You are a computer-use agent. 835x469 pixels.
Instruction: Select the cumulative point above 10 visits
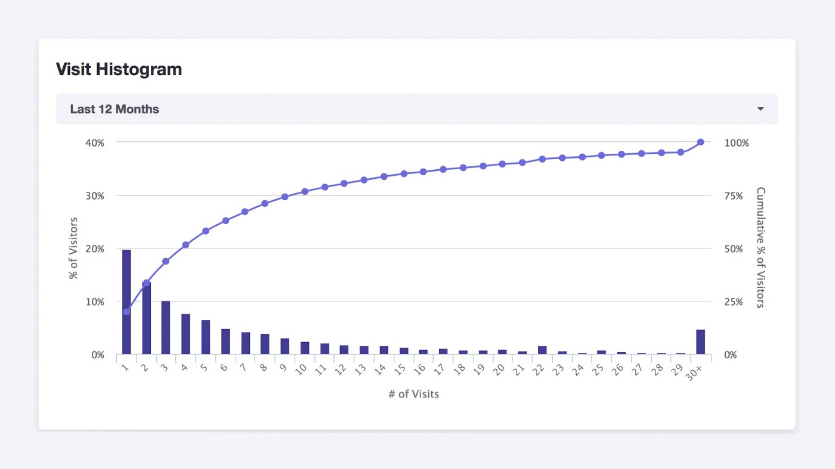(x=305, y=191)
